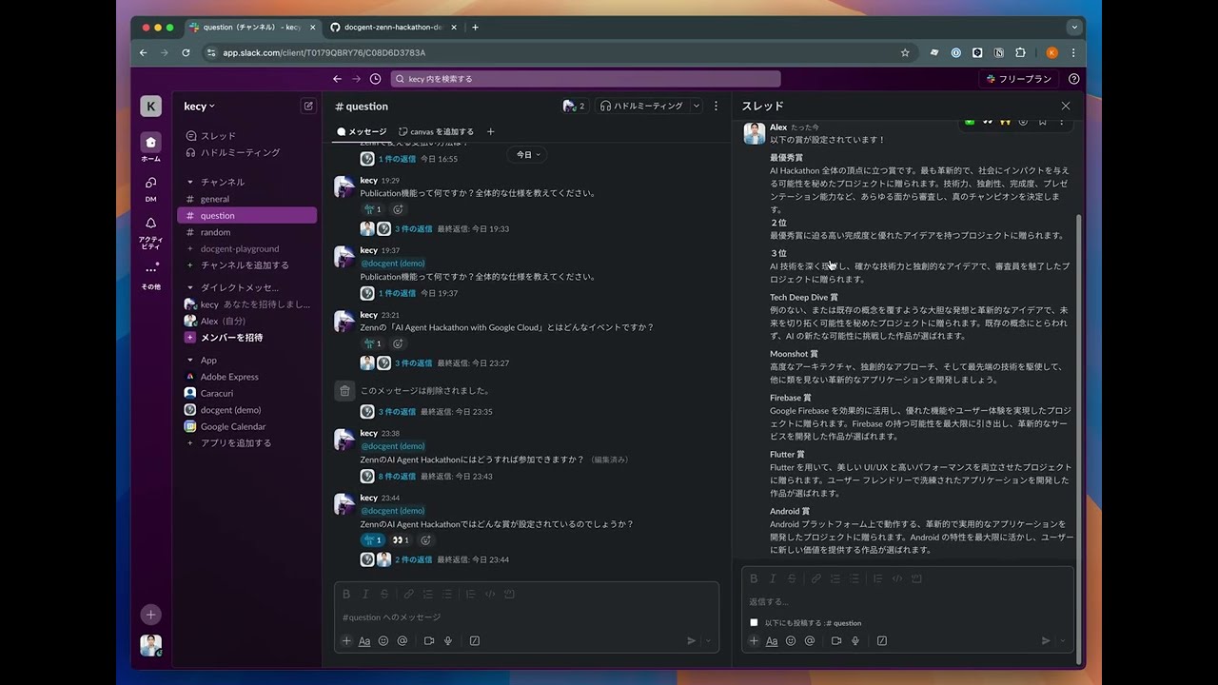Viewport: 1218px width, 685px height.
Task: Open the user profile avatar at bottom left
Action: tap(150, 645)
